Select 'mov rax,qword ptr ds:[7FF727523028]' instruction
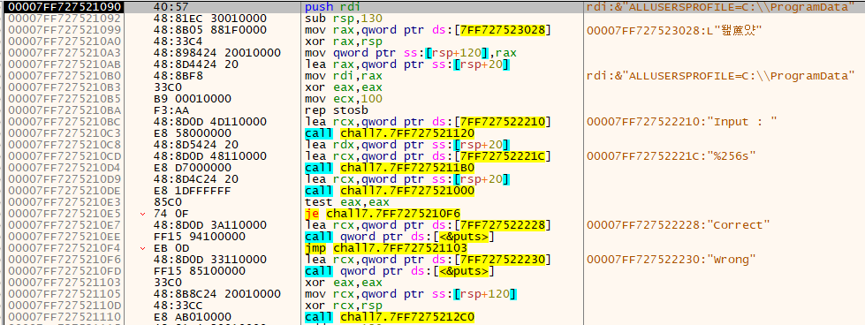Viewport: 865px width, 325px height. pos(428,30)
